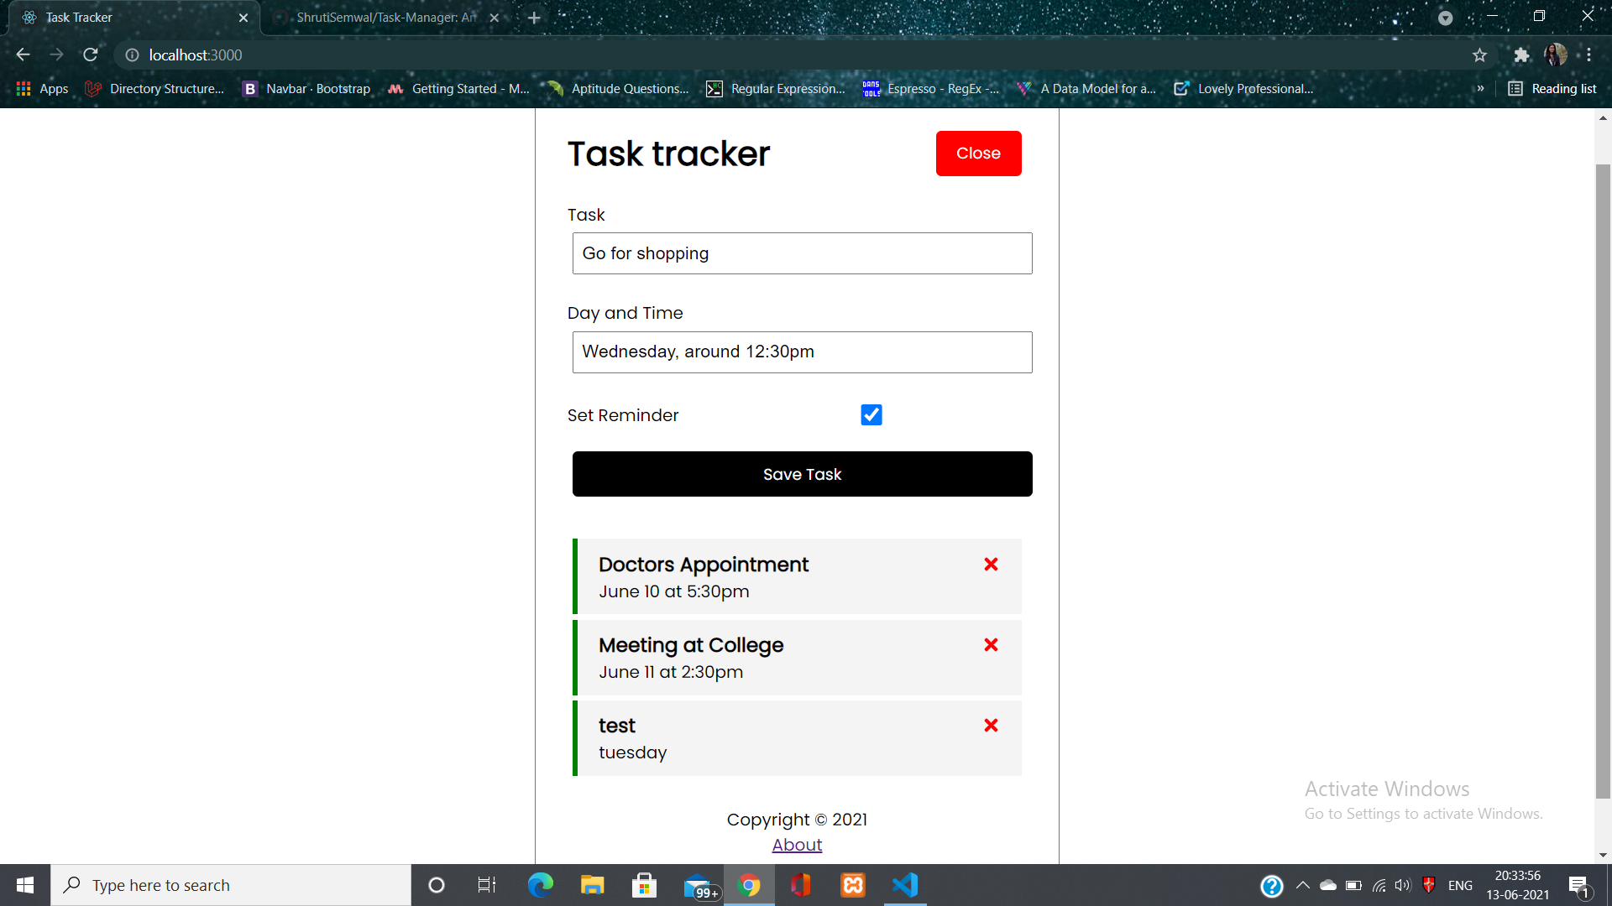Follow the About link in footer
This screenshot has width=1612, height=906.
pyautogui.click(x=797, y=845)
